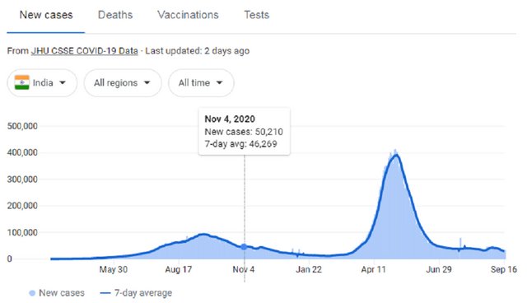Click the 7-day average legend label

(143, 293)
